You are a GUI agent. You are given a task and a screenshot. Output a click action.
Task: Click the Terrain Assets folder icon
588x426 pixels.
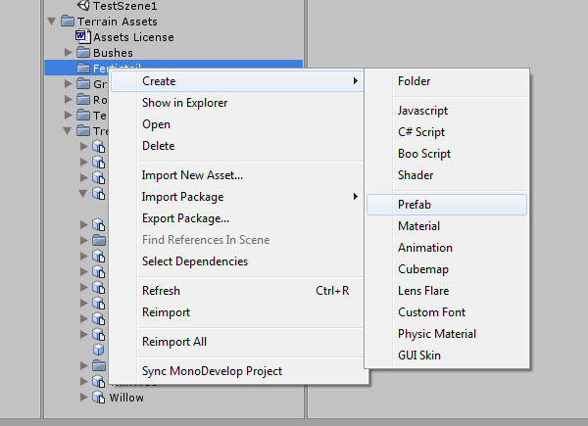(67, 22)
